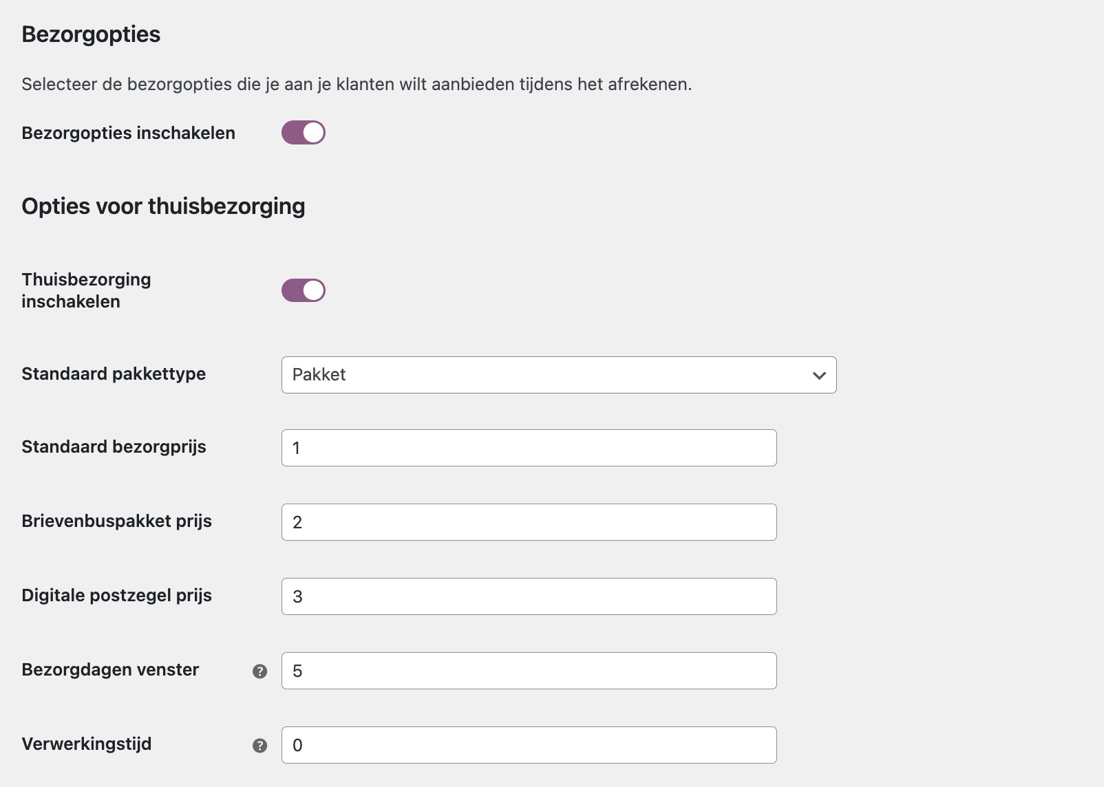The width and height of the screenshot is (1104, 787).
Task: Click the chevron on the Pakket selector
Action: [x=818, y=375]
